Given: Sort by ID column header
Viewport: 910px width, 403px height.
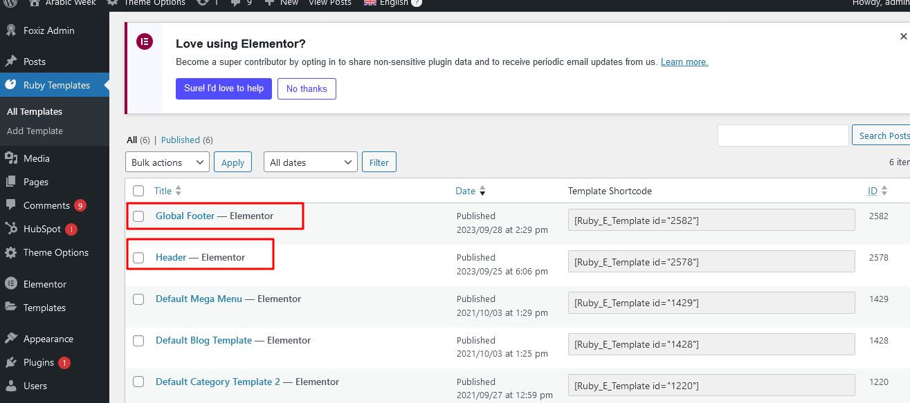Looking at the screenshot, I should pos(878,191).
